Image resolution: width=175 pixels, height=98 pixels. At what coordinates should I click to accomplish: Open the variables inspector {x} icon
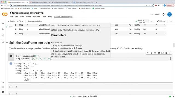click(3, 35)
